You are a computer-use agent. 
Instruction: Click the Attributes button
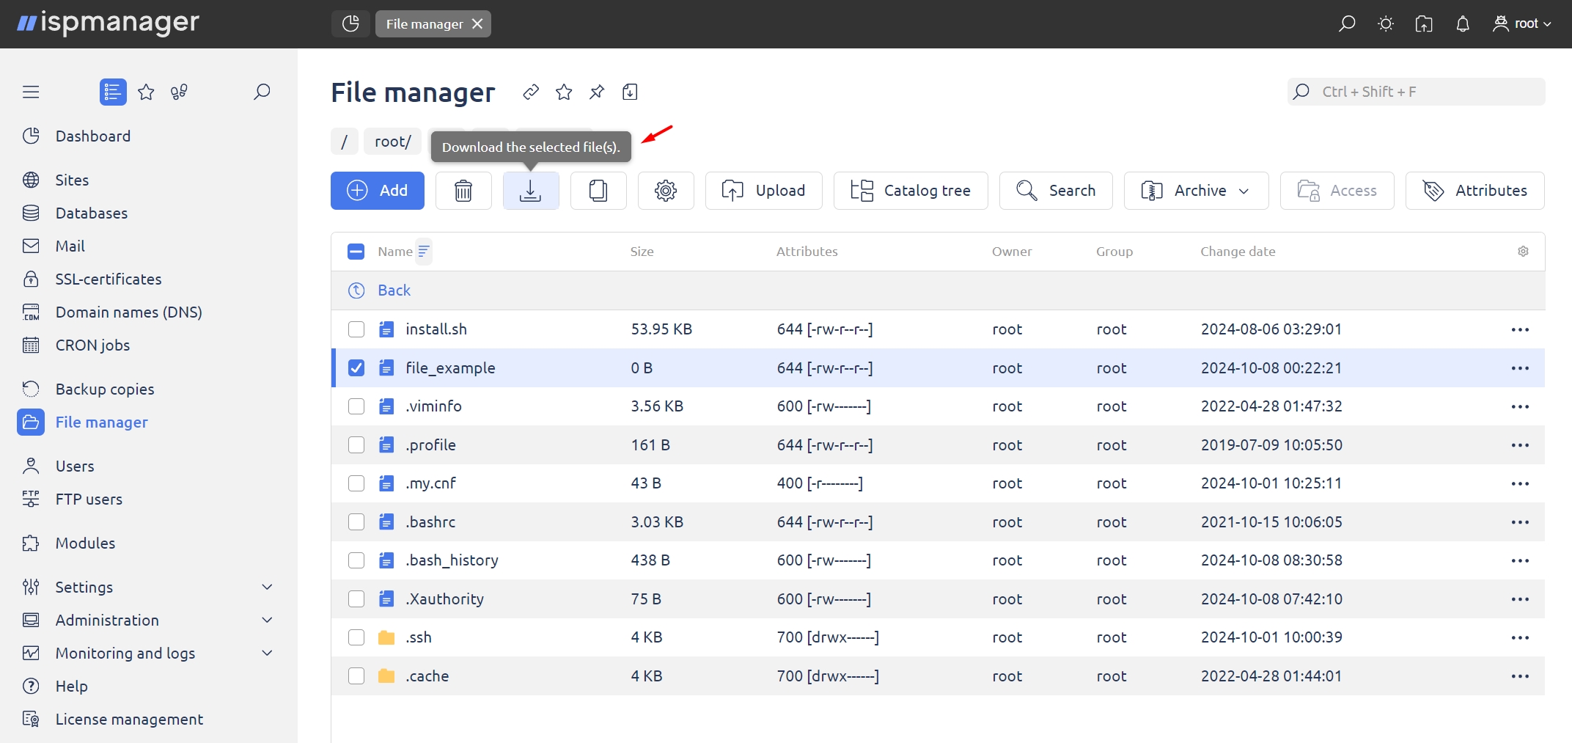[1474, 191]
